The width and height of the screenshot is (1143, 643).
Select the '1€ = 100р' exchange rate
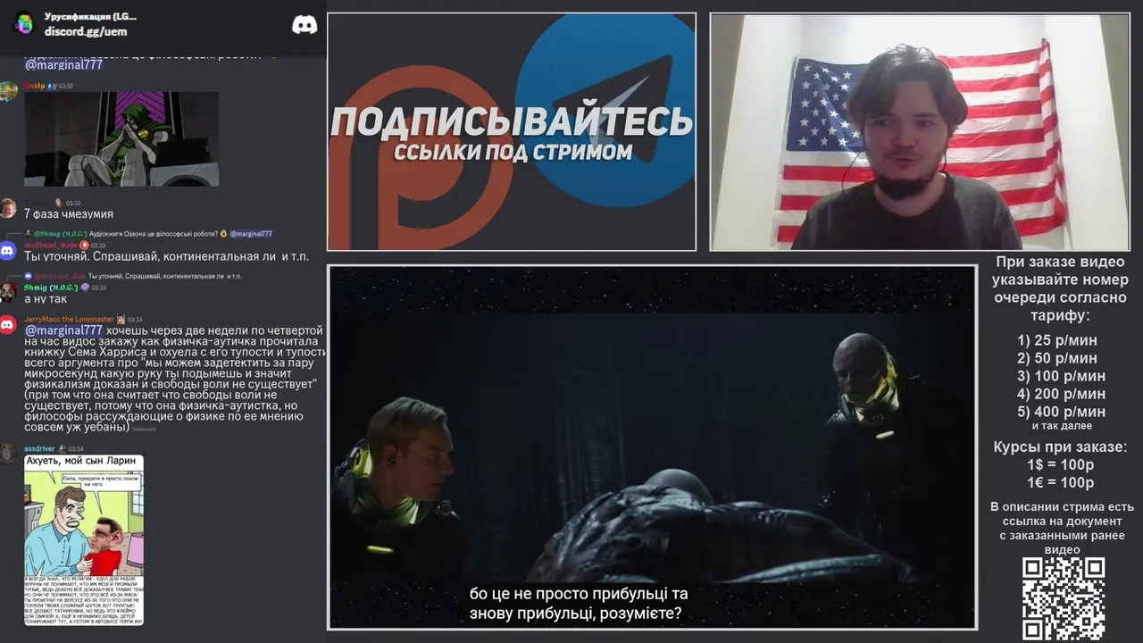(x=1060, y=482)
